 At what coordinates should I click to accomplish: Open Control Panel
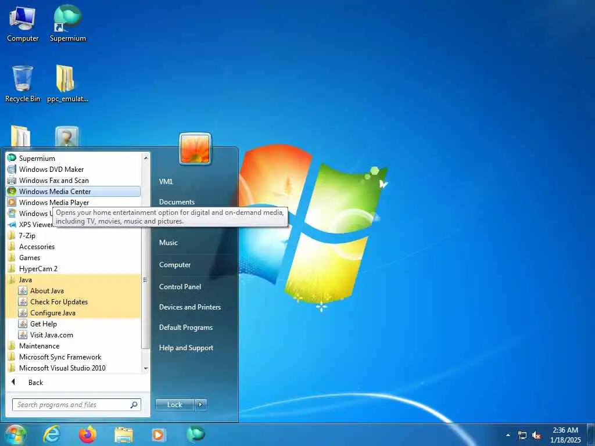[x=180, y=286]
